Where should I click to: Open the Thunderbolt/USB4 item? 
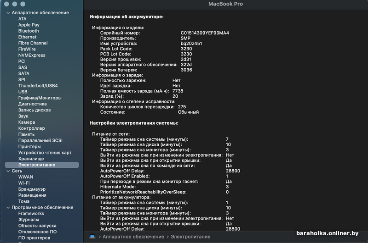pyautogui.click(x=38, y=86)
